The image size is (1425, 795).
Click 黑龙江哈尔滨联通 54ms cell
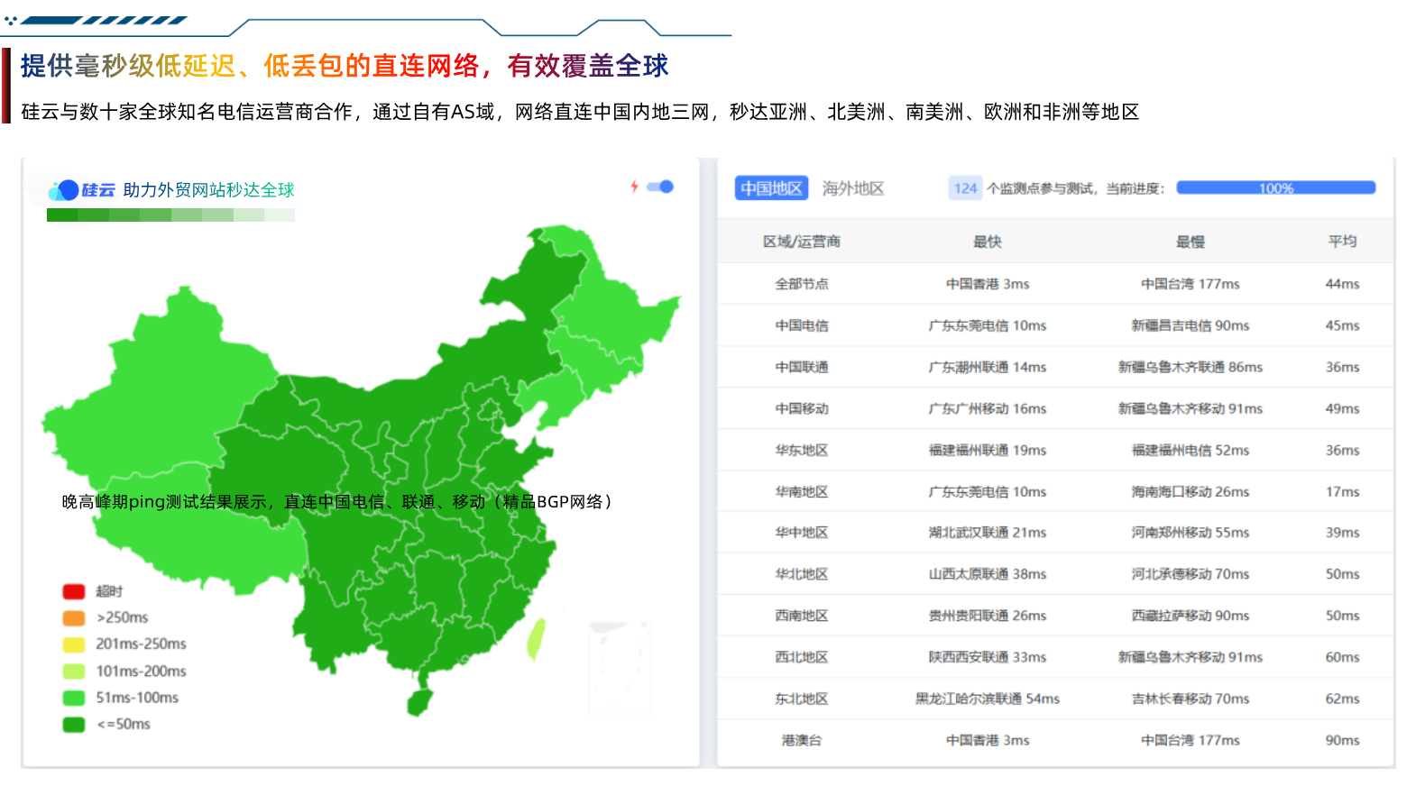point(987,699)
